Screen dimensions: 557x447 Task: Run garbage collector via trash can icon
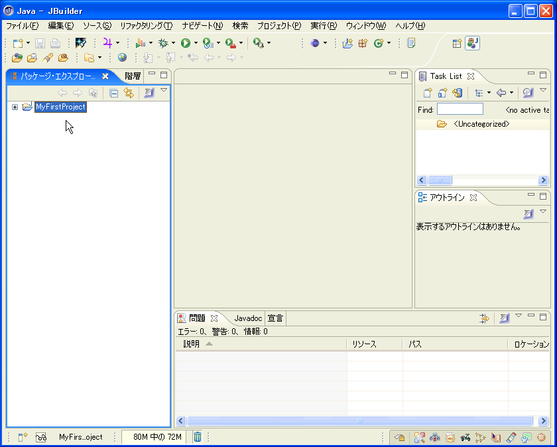coord(198,437)
